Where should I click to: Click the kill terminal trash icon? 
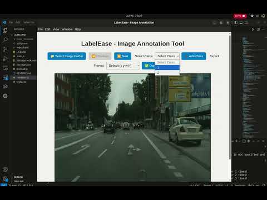coord(249,141)
